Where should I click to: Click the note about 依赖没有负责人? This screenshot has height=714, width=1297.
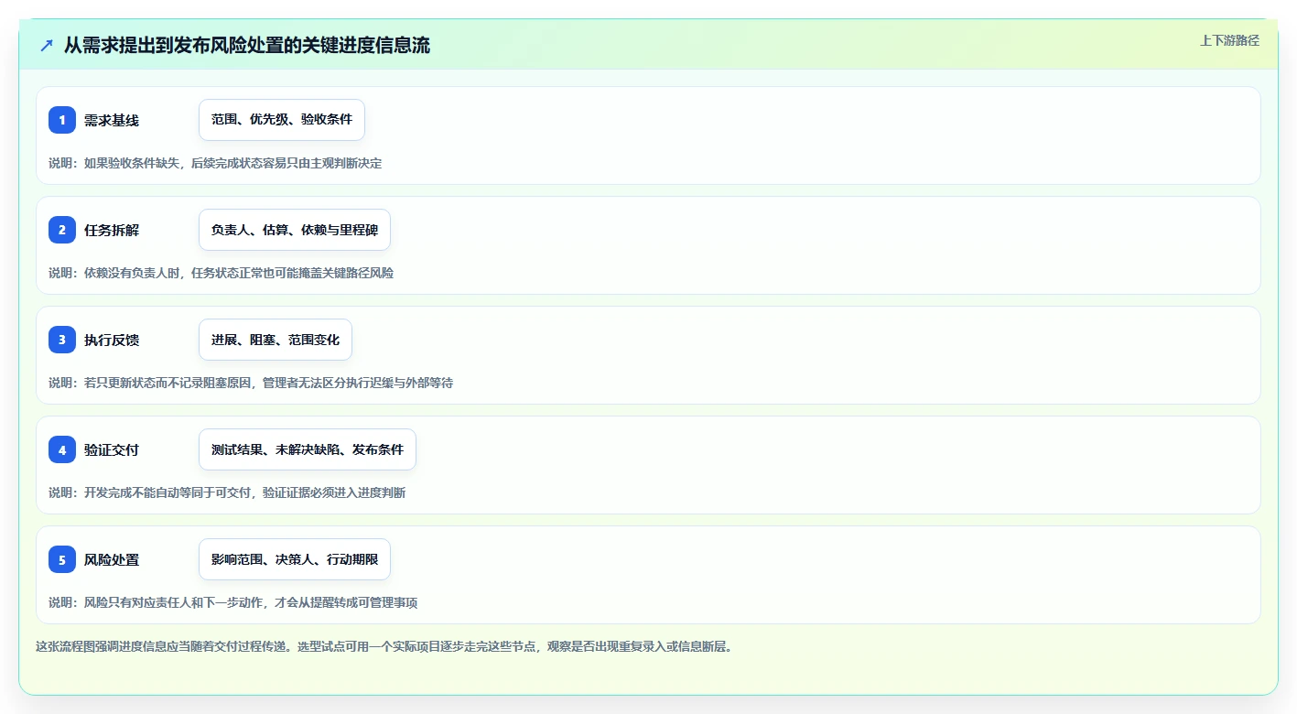tap(222, 273)
